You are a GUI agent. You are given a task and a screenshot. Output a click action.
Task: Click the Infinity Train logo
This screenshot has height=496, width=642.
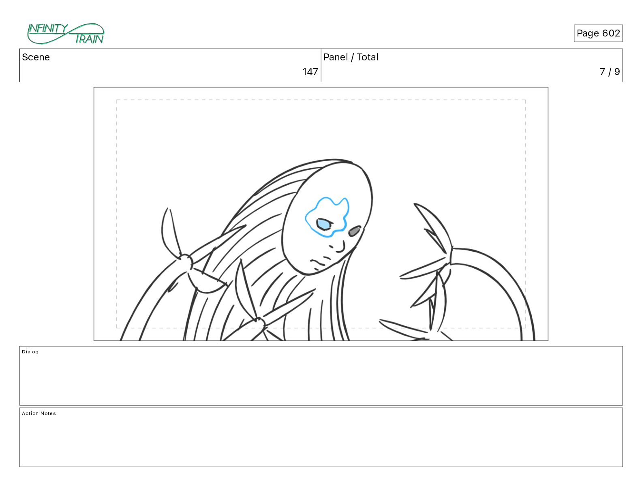[66, 34]
